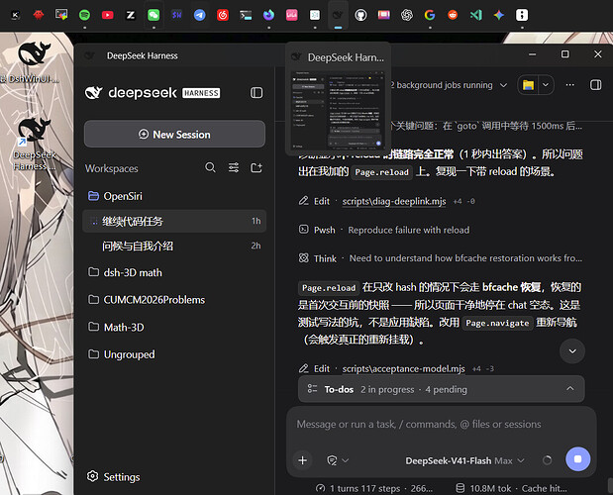Collapse the To-dos panel chevron
The width and height of the screenshot is (613, 495).
tap(570, 389)
